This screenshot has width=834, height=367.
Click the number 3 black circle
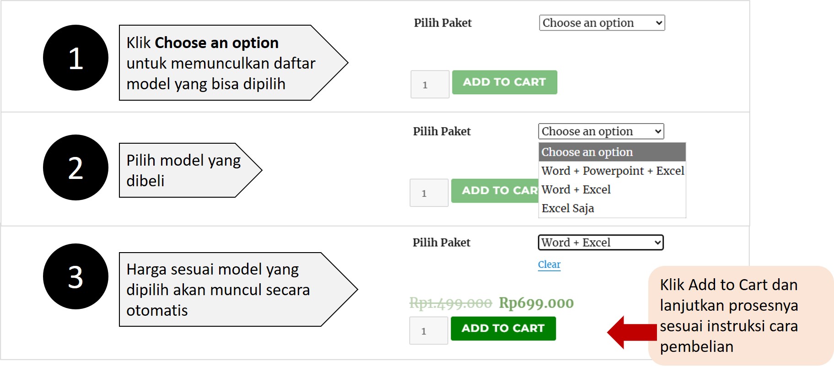click(x=75, y=276)
